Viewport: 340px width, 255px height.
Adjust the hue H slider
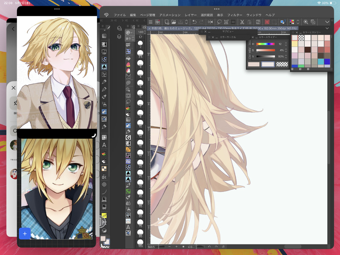point(266,44)
